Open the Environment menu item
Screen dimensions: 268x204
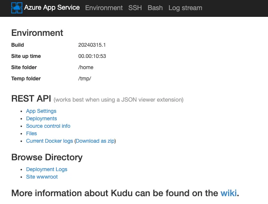104,8
